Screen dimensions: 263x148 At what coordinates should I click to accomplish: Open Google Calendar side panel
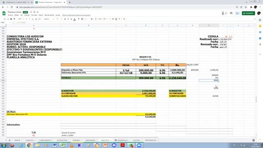260,20
